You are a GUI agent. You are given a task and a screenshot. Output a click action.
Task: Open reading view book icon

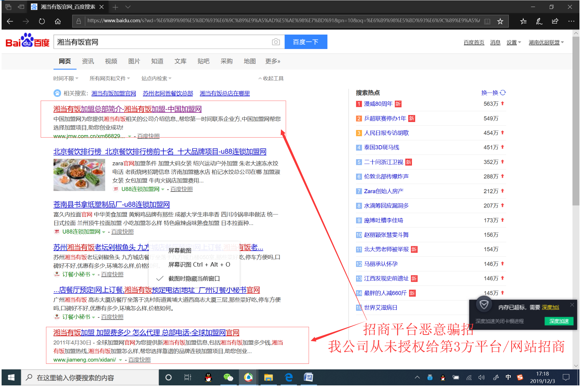pos(487,21)
